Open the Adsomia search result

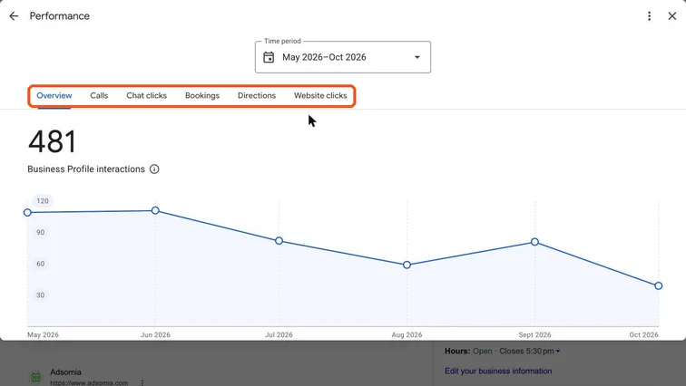point(65,372)
